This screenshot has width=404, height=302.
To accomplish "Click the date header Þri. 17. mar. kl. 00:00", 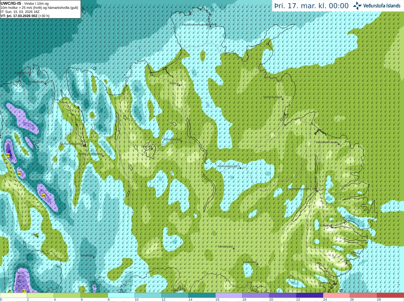I will click(x=311, y=6).
